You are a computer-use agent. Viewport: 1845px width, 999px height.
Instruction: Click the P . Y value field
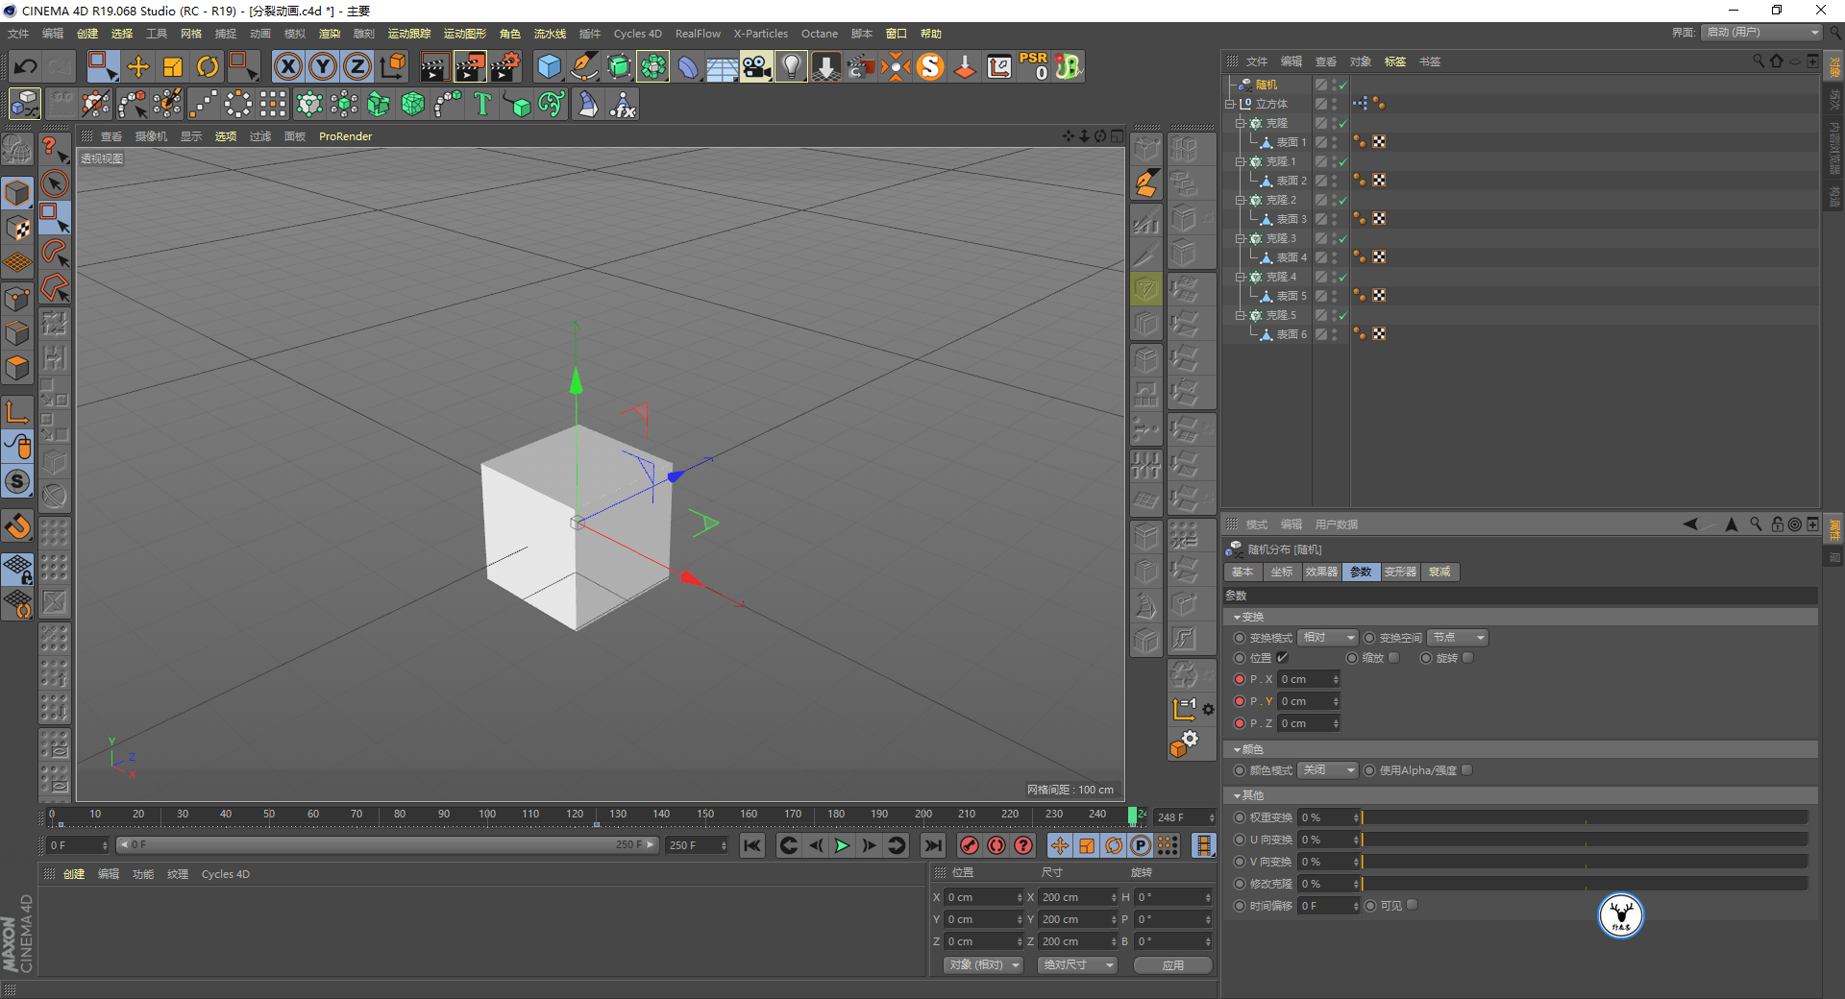point(1308,701)
